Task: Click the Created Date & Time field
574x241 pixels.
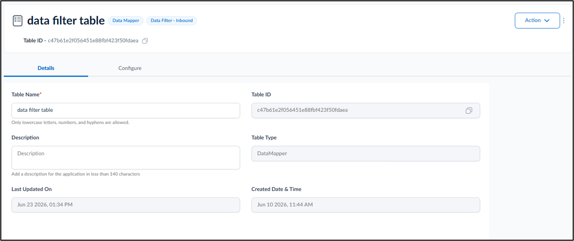Action: (x=366, y=205)
